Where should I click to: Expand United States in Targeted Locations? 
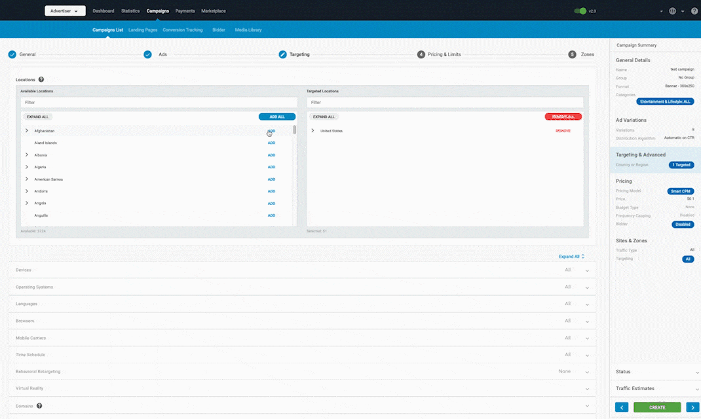pos(313,131)
